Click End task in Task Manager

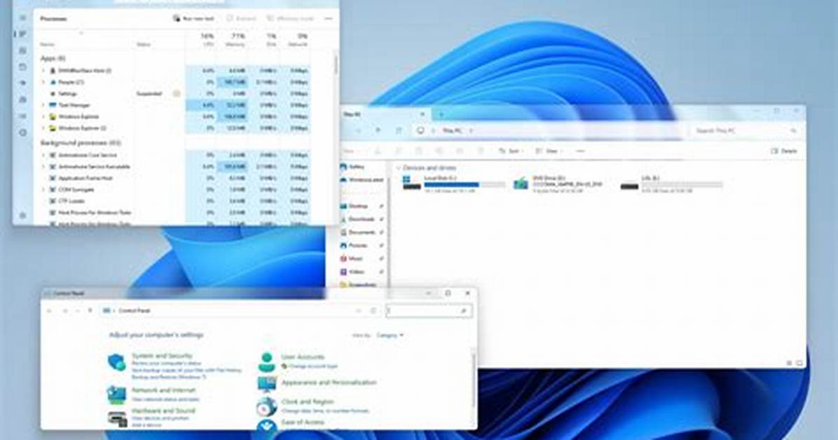(242, 19)
